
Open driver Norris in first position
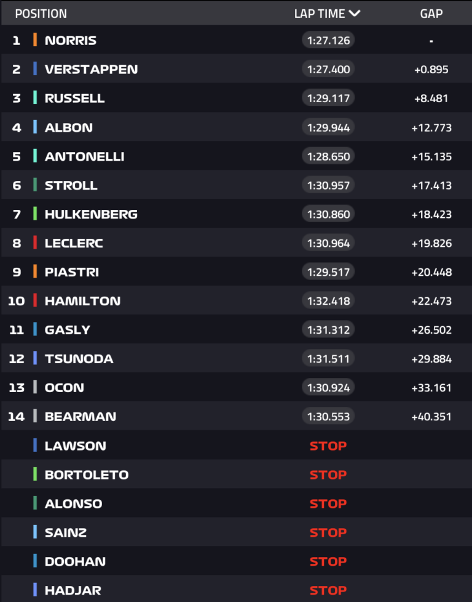click(71, 41)
